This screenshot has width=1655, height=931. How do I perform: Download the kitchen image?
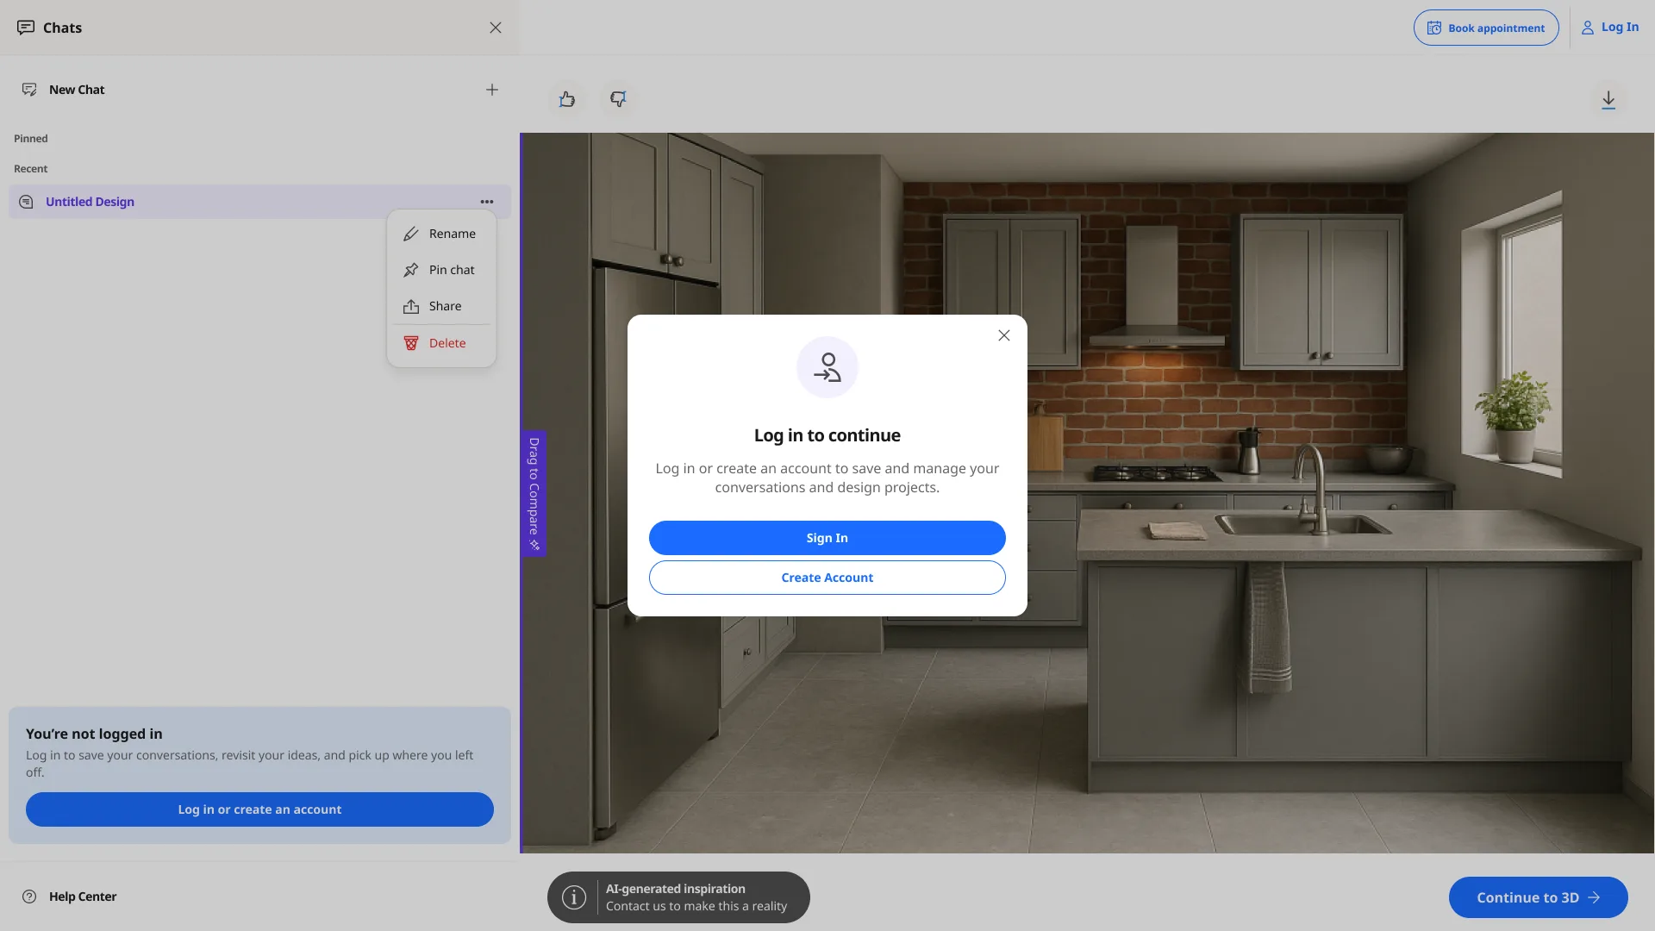pyautogui.click(x=1608, y=100)
